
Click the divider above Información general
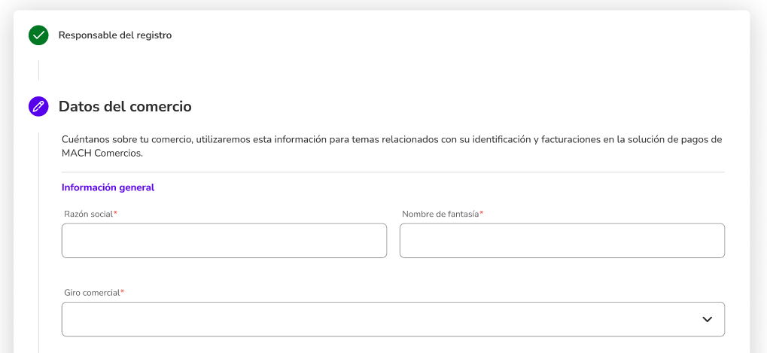tap(393, 172)
